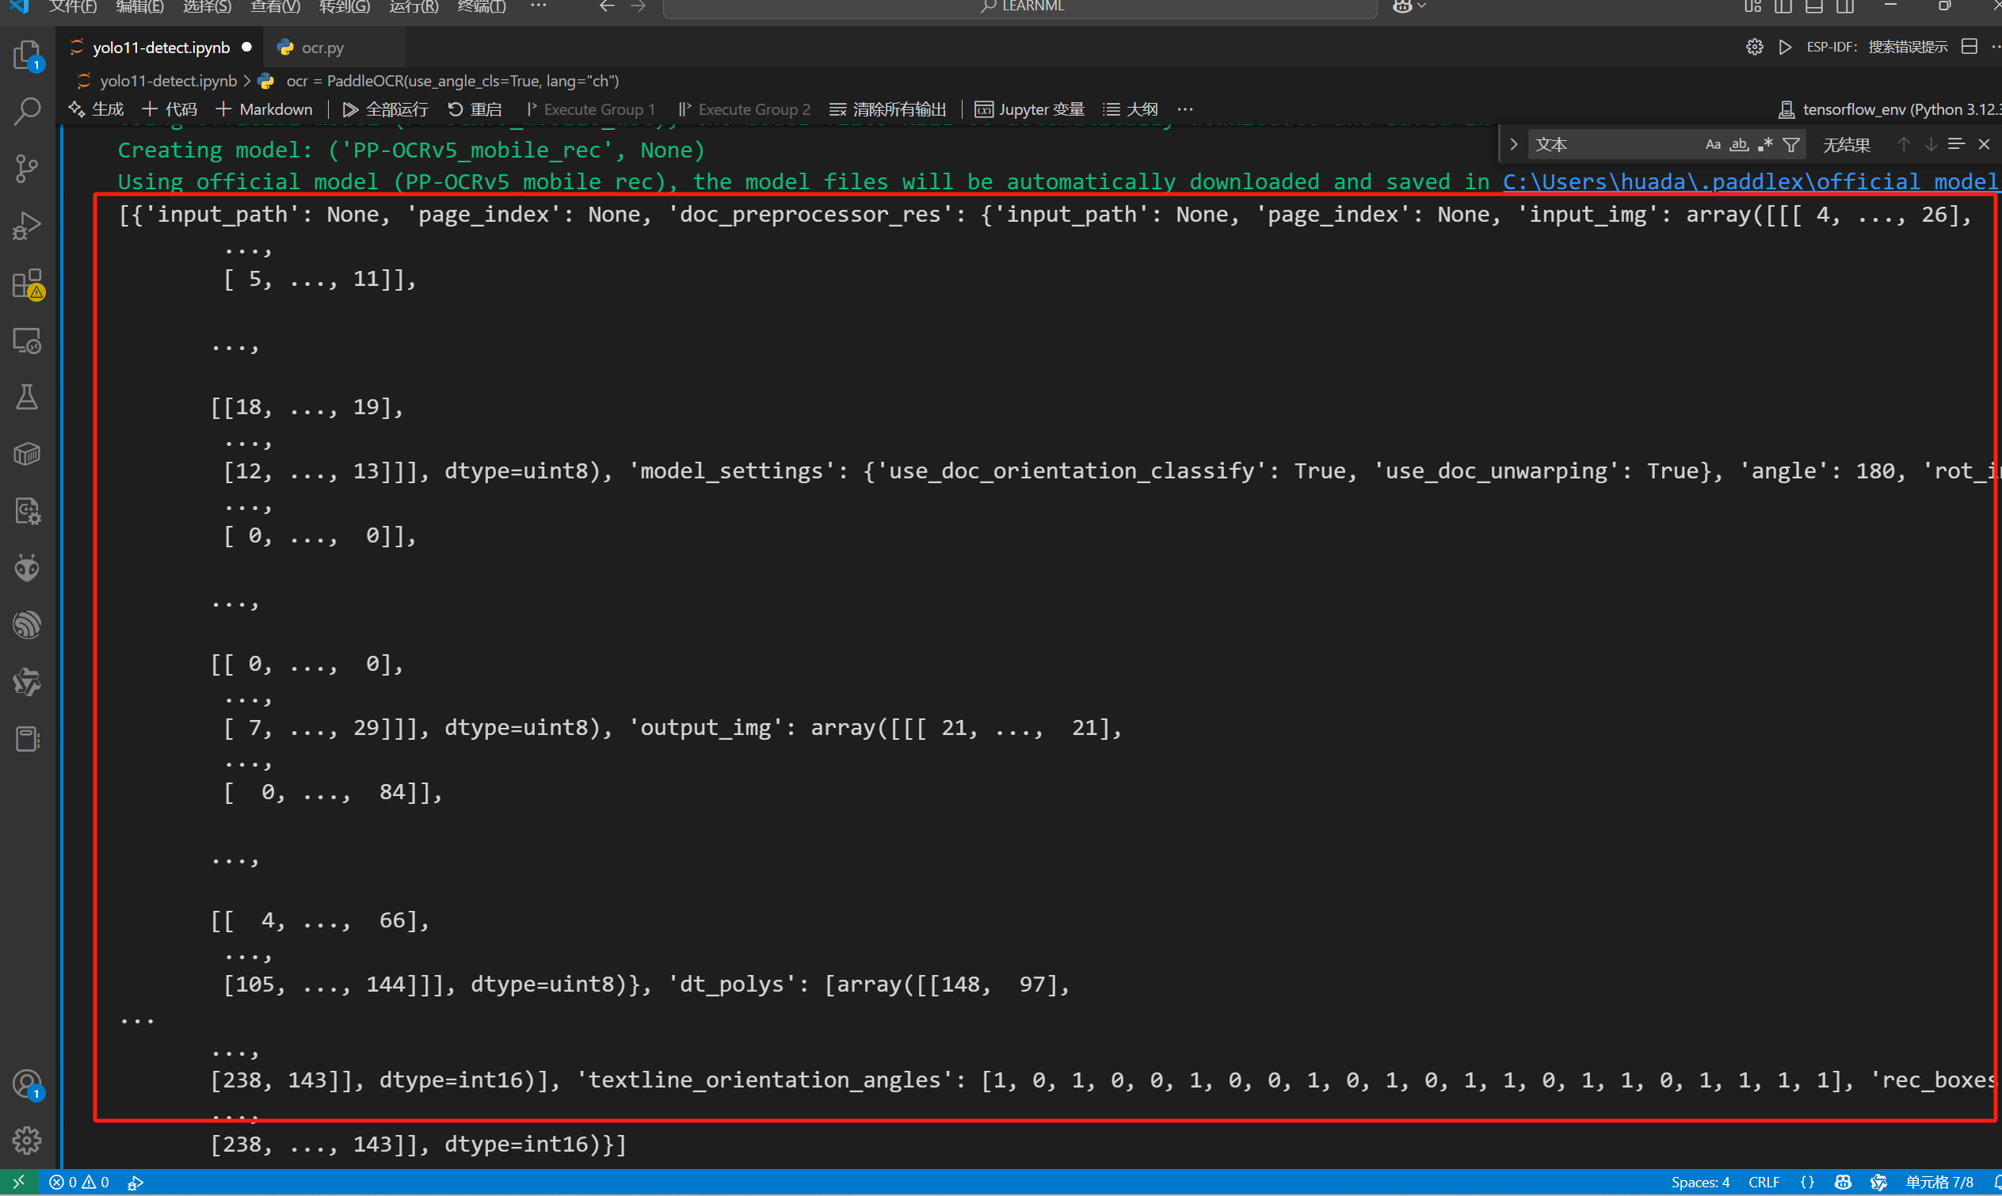Screen dimensions: 2002x1196
Task: Toggle Match Whole Word in find widget
Action: click(x=1738, y=145)
